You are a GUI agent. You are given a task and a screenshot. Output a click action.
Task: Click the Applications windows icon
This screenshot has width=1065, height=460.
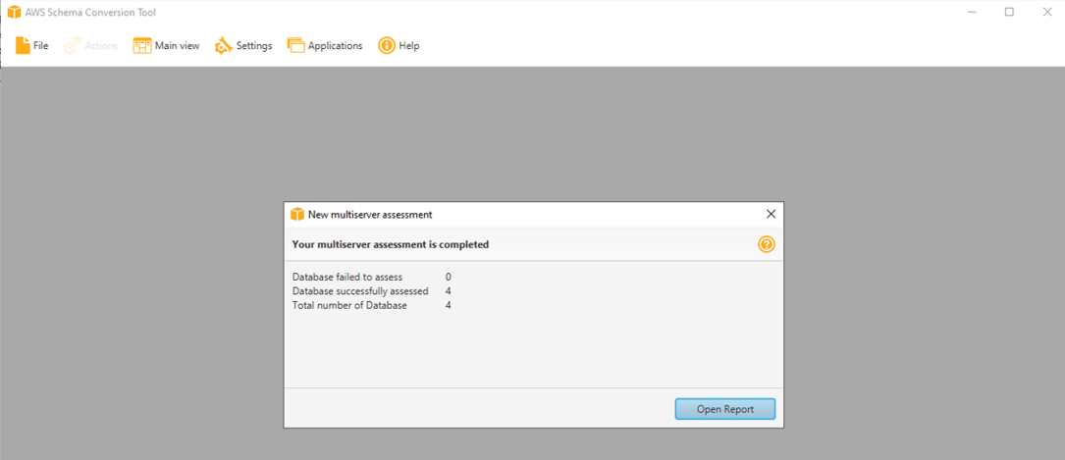(295, 45)
